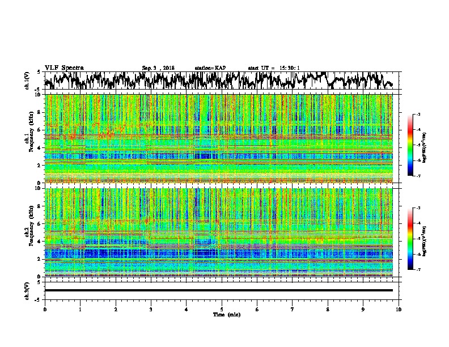This screenshot has height=347, width=449.
Task: Click the "ch.3(V)" axis label at bottom
Action: coord(27,291)
